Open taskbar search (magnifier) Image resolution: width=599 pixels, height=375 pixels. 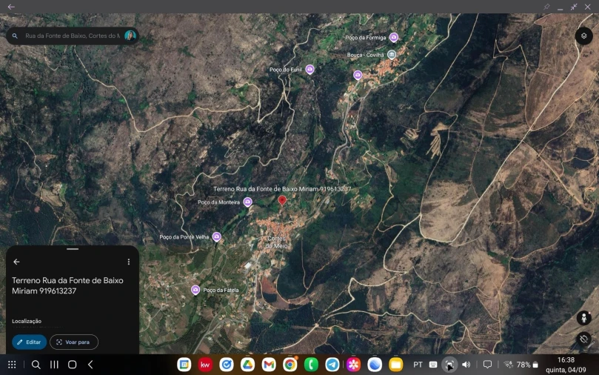[x=36, y=365]
